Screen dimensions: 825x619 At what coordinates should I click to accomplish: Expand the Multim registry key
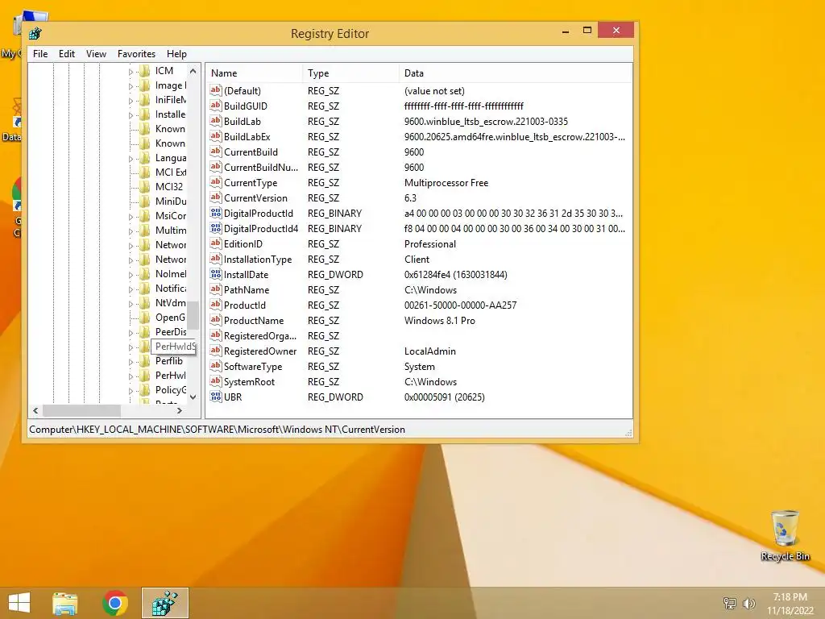(x=131, y=231)
